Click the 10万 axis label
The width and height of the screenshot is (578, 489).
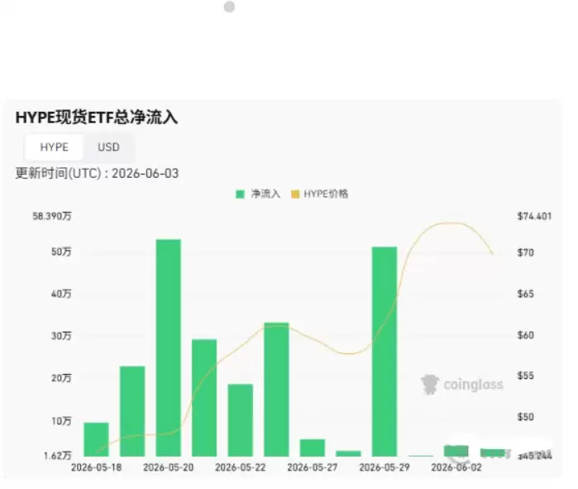pyautogui.click(x=61, y=421)
